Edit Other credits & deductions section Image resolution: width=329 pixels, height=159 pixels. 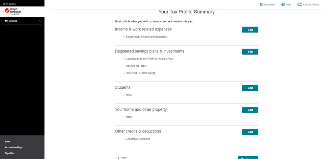[x=250, y=132]
